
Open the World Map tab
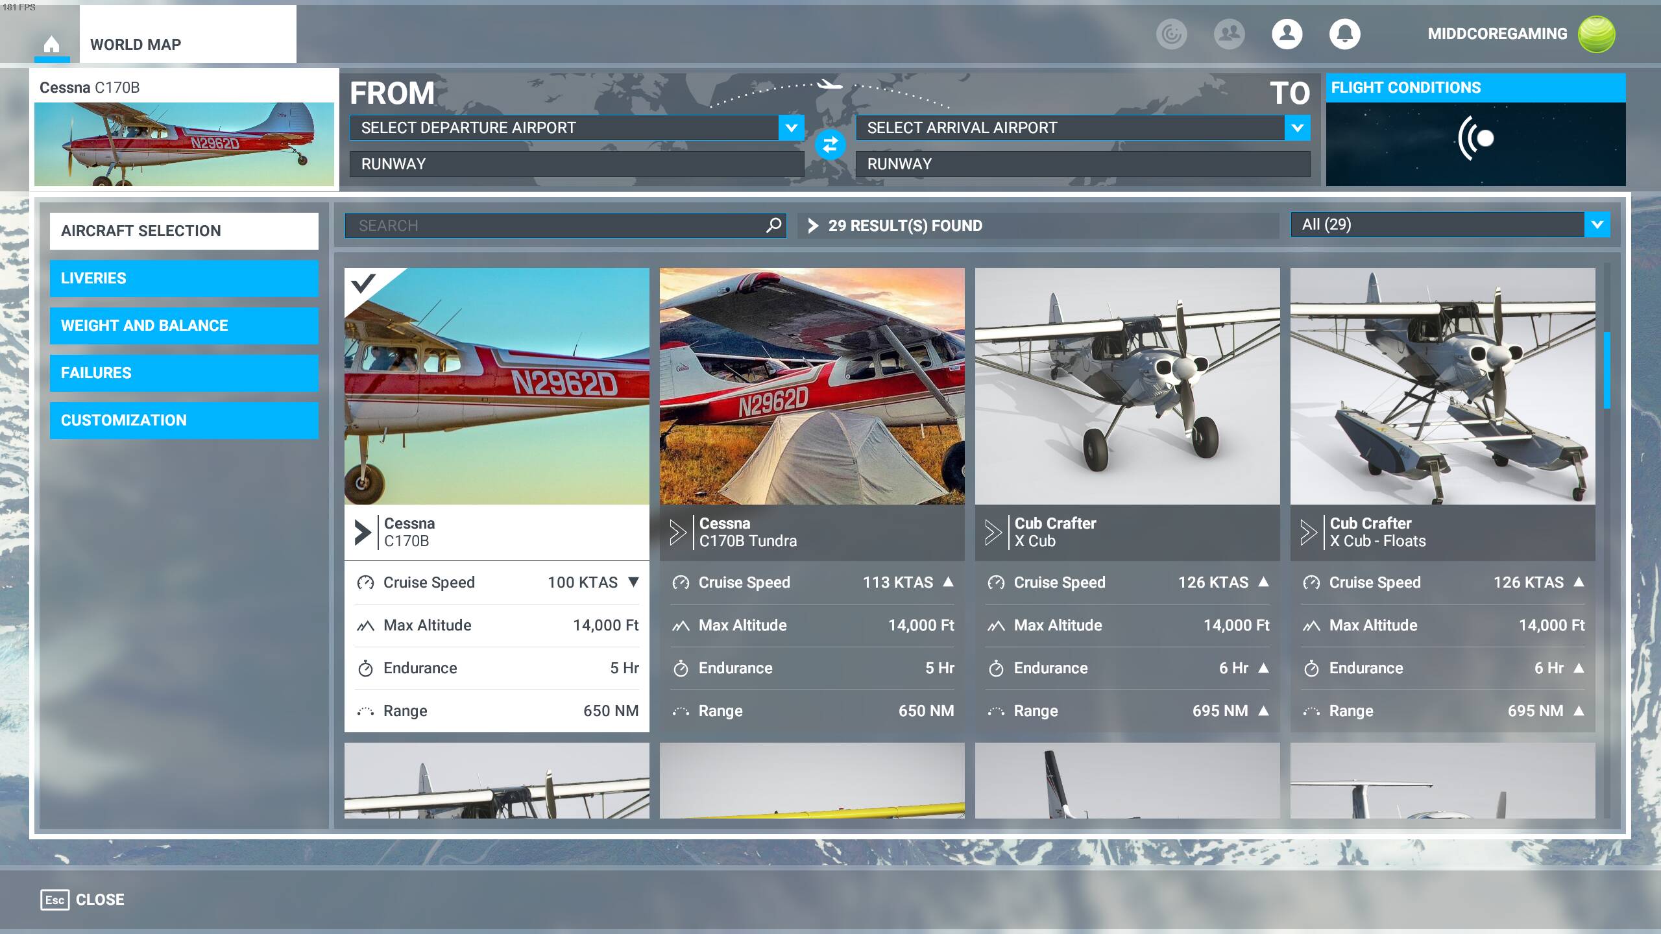[188, 35]
